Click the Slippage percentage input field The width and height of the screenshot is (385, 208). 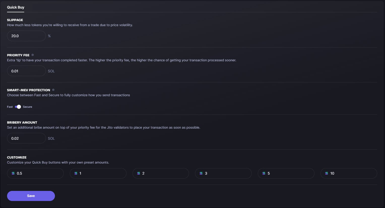pos(26,36)
